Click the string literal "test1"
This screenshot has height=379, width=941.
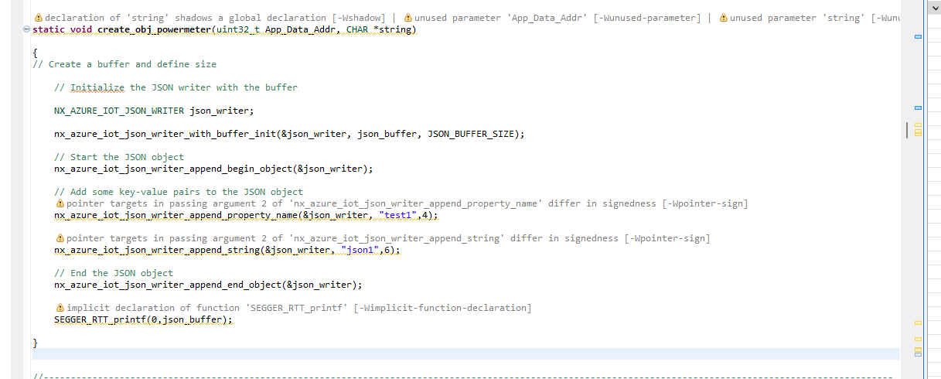[398, 215]
